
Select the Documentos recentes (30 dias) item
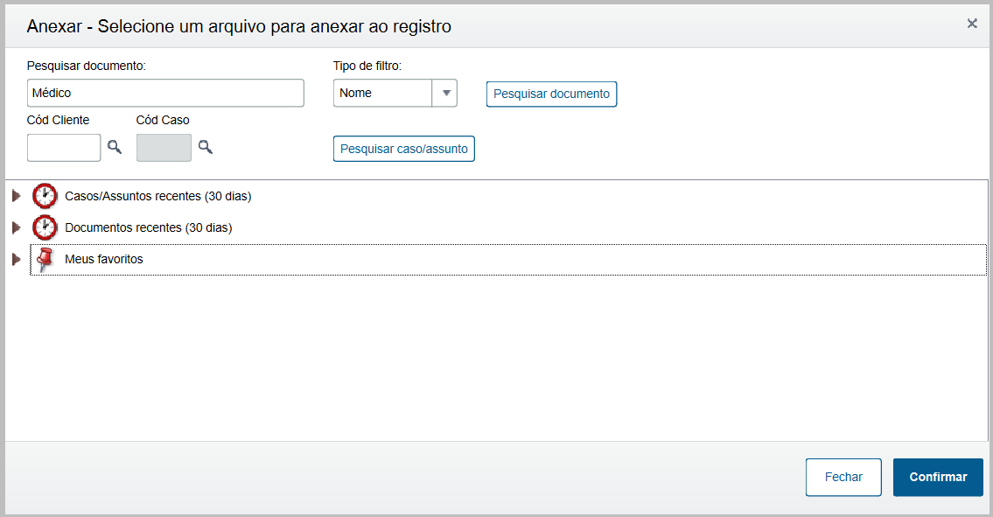coord(148,227)
